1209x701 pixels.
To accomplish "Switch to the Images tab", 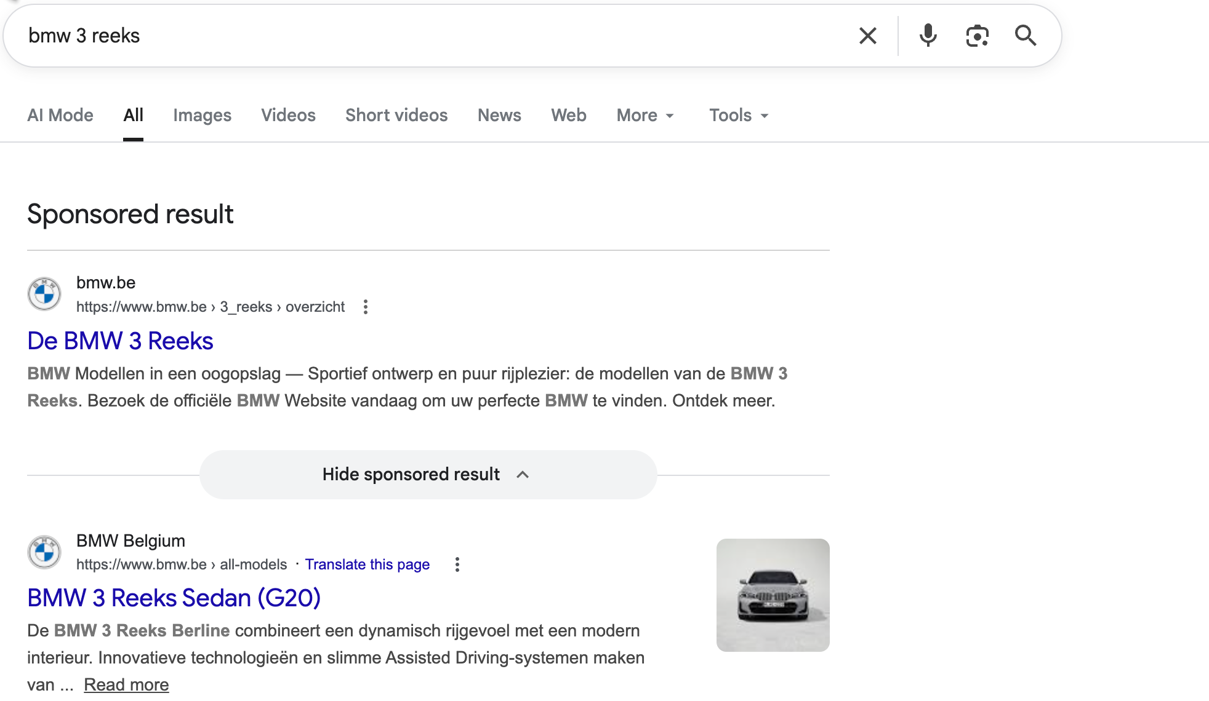I will tap(202, 115).
